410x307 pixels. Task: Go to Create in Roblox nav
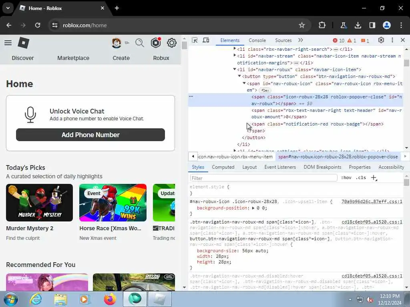[x=121, y=58]
